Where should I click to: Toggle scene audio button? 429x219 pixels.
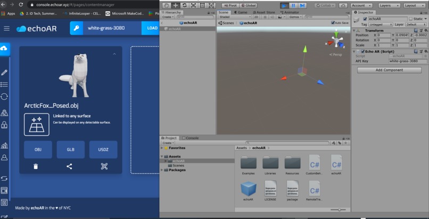(272, 17)
